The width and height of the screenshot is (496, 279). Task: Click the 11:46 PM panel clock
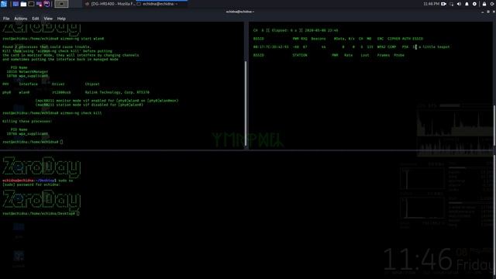pyautogui.click(x=431, y=4)
